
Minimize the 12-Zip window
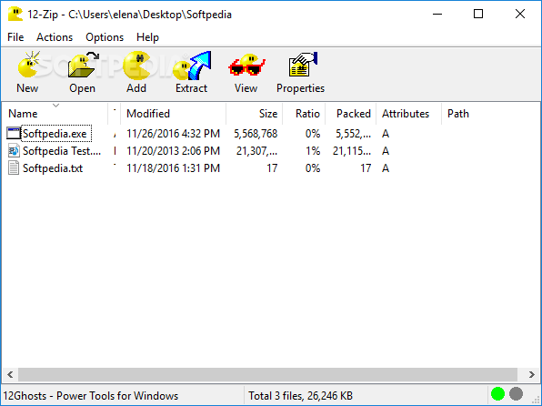(437, 15)
